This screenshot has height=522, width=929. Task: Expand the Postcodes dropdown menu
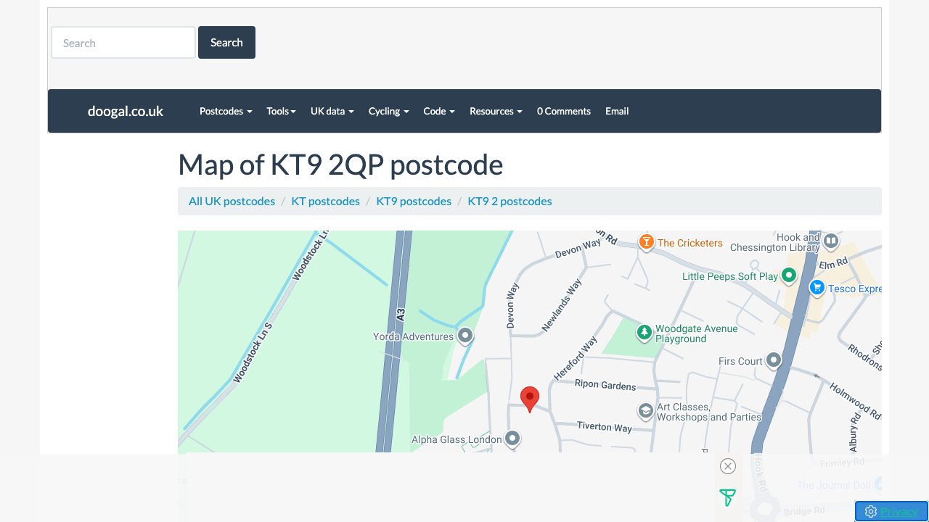(x=226, y=111)
